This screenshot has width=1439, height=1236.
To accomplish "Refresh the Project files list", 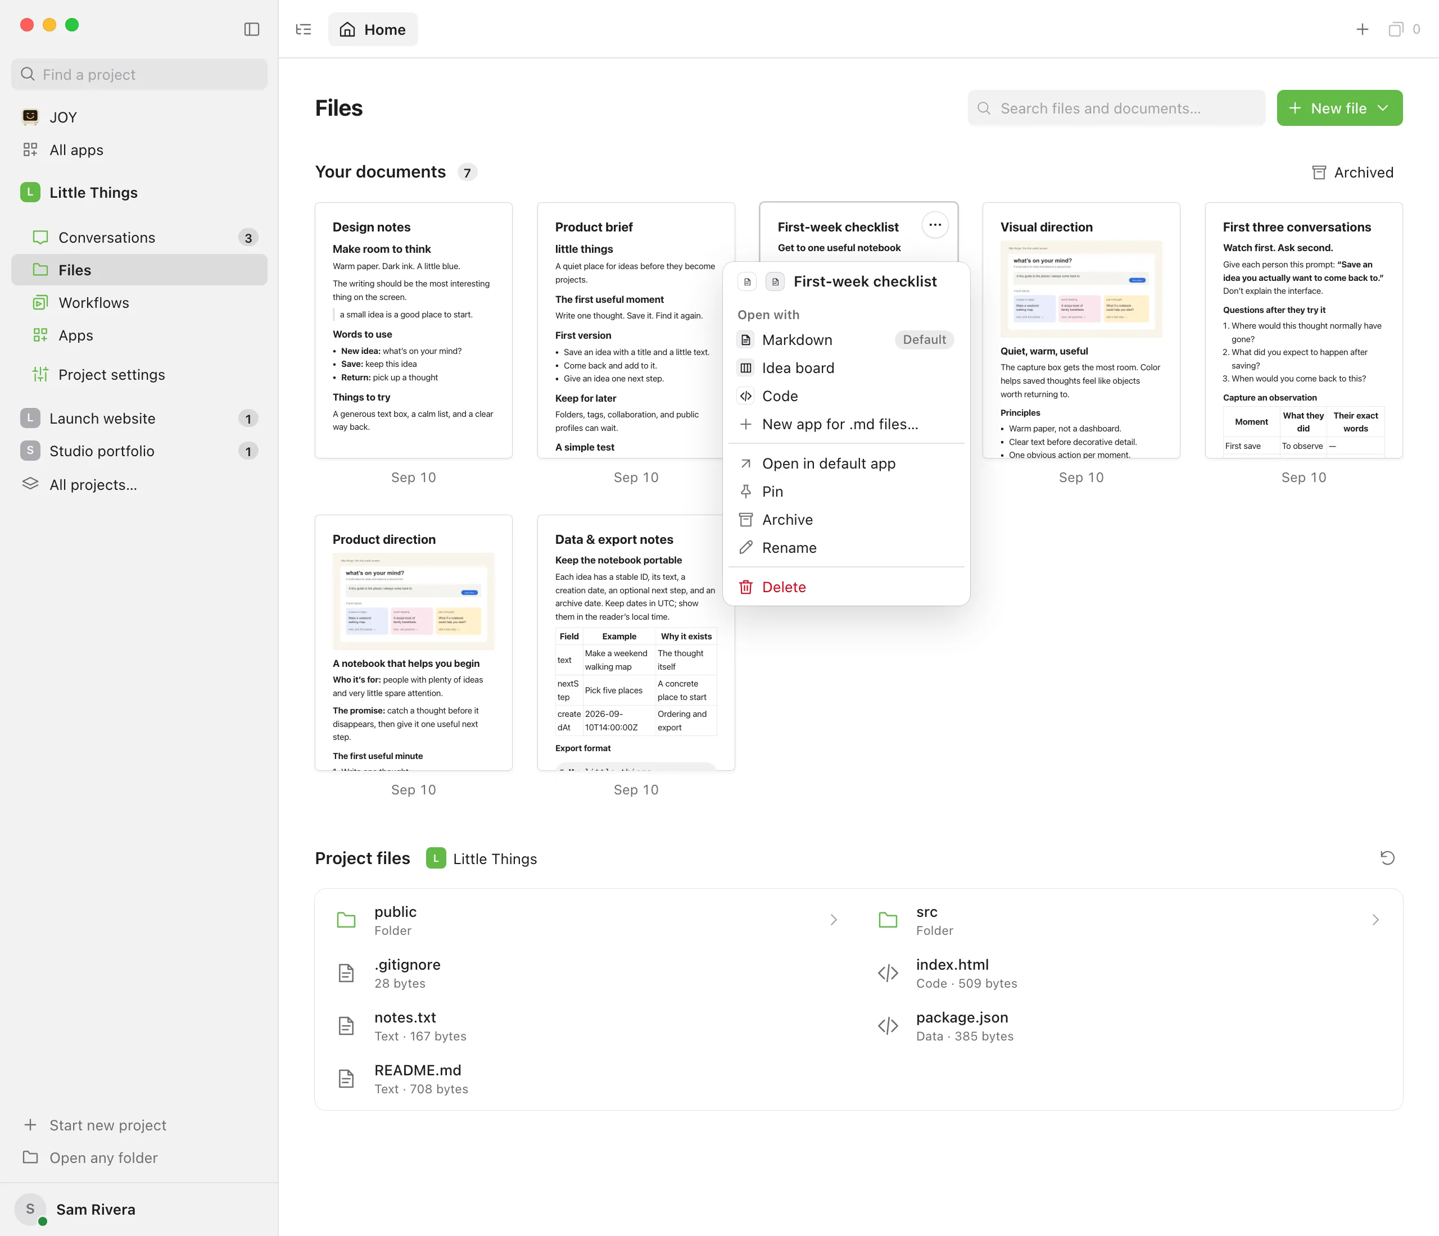I will 1387,858.
